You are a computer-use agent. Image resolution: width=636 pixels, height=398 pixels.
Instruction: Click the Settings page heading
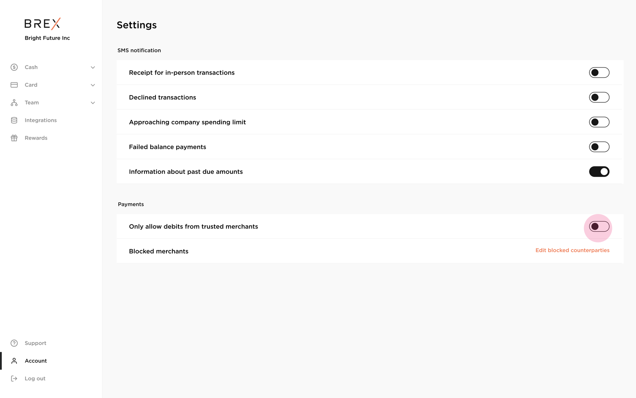137,25
